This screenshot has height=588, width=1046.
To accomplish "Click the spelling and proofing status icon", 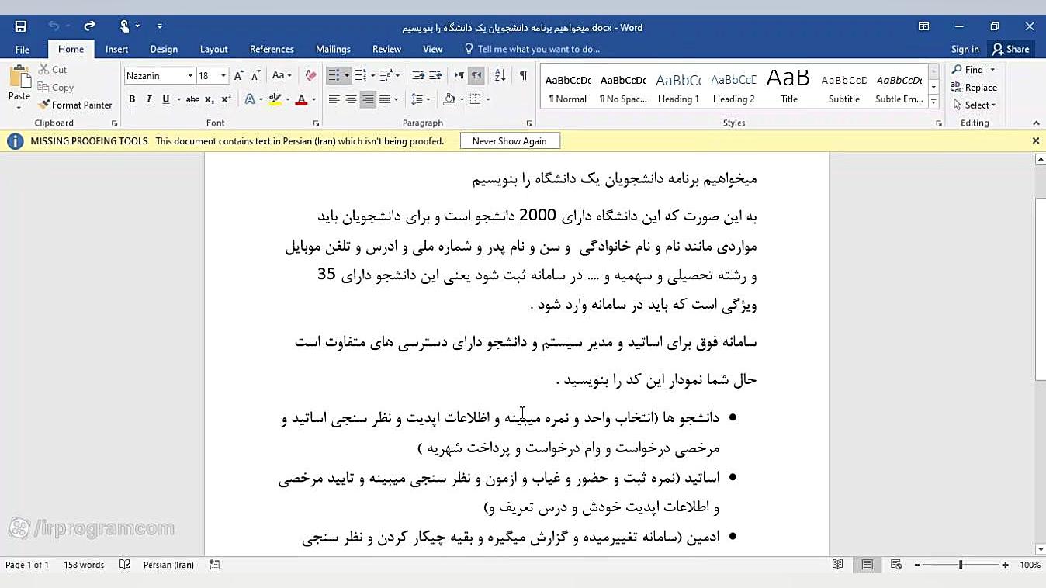I will click(x=125, y=565).
